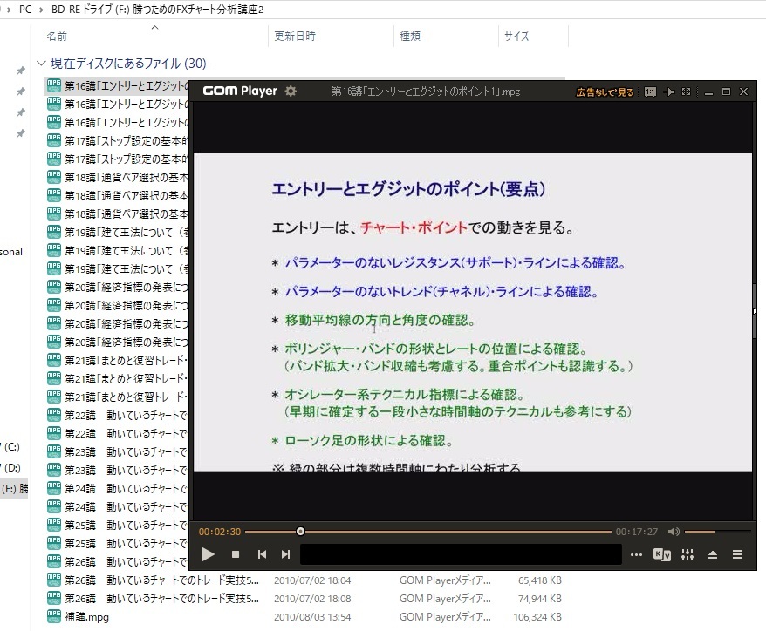Maximize the GOM Player window

(x=726, y=92)
